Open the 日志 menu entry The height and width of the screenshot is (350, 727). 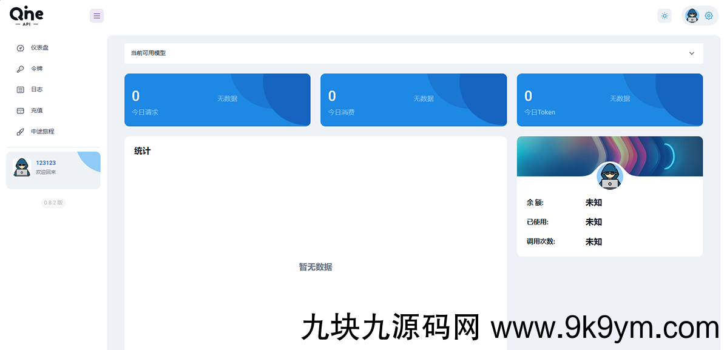(37, 90)
